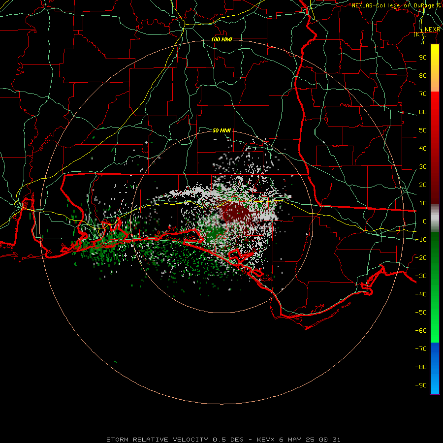
Task: Click the "50 NMI" range ring label
Action: pyautogui.click(x=221, y=130)
